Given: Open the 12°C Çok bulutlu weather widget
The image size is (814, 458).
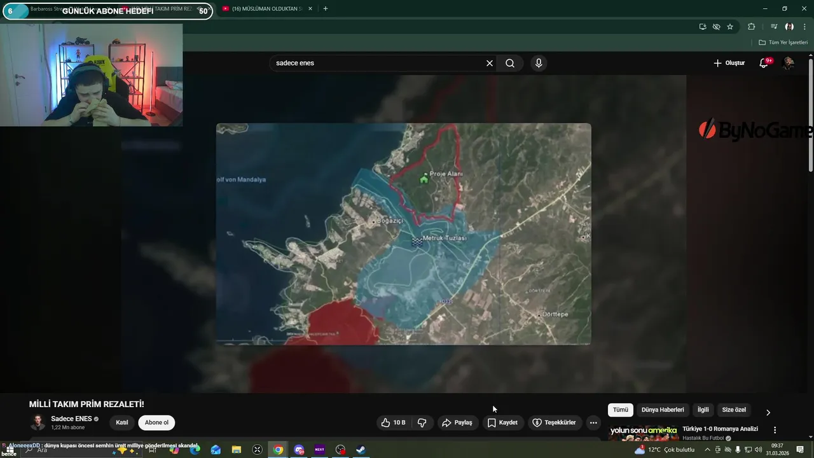Looking at the screenshot, I should click(664, 450).
